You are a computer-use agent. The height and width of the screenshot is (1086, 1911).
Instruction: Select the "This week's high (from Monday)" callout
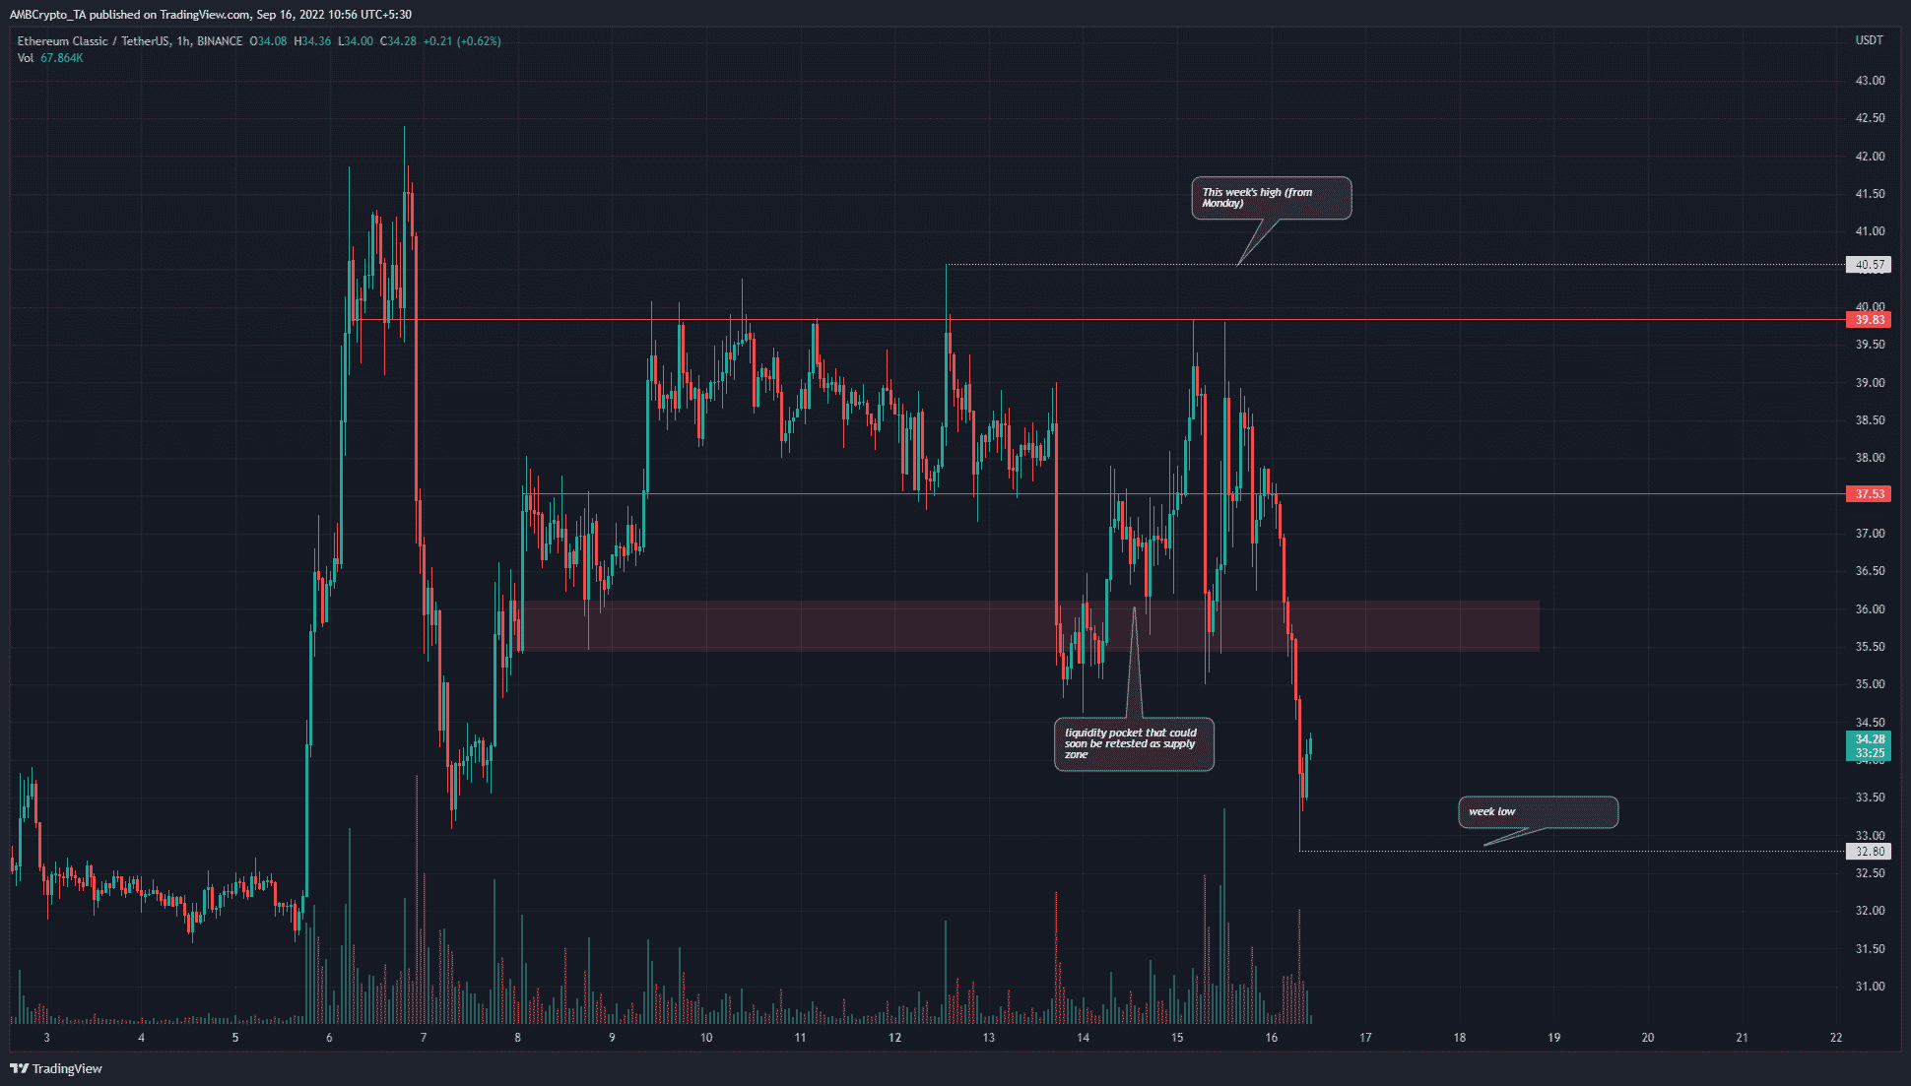point(1271,198)
